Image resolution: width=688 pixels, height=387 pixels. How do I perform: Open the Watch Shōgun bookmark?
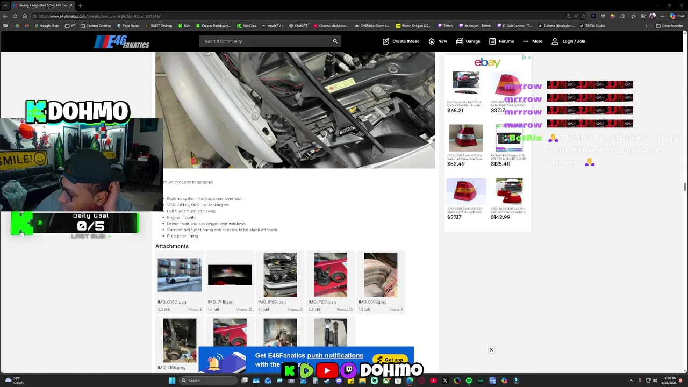coord(413,26)
